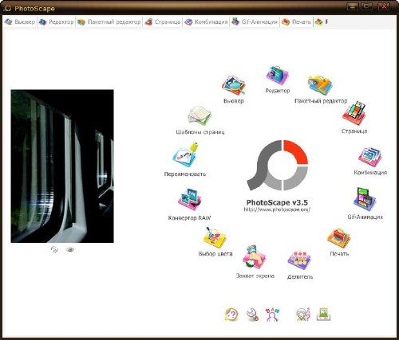Viewport: 399px width, 340px height.
Task: Open Пакетный редактор circle icon
Action: point(320,85)
